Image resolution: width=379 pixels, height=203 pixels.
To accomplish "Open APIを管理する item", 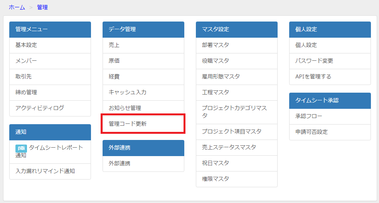I will [330, 77].
